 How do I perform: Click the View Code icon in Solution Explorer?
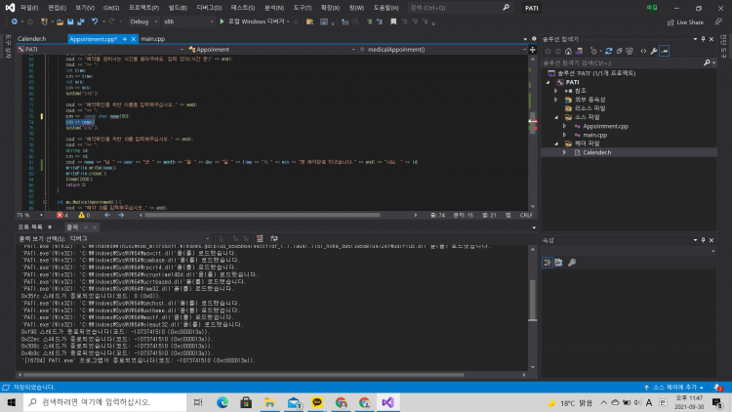(643, 51)
